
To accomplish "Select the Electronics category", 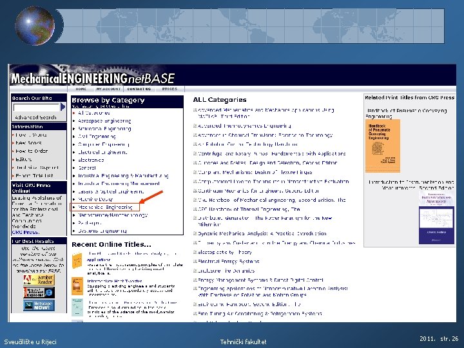I will (x=91, y=160).
